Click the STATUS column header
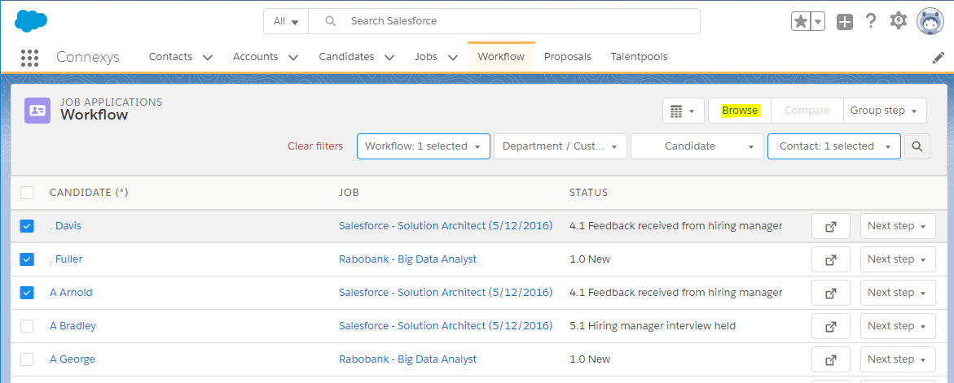This screenshot has height=383, width=954. click(588, 193)
